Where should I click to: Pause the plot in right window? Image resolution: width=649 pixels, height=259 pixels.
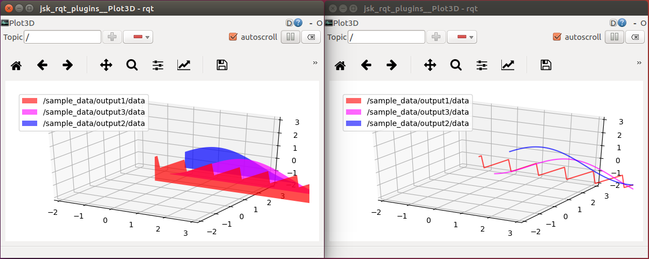coord(614,37)
